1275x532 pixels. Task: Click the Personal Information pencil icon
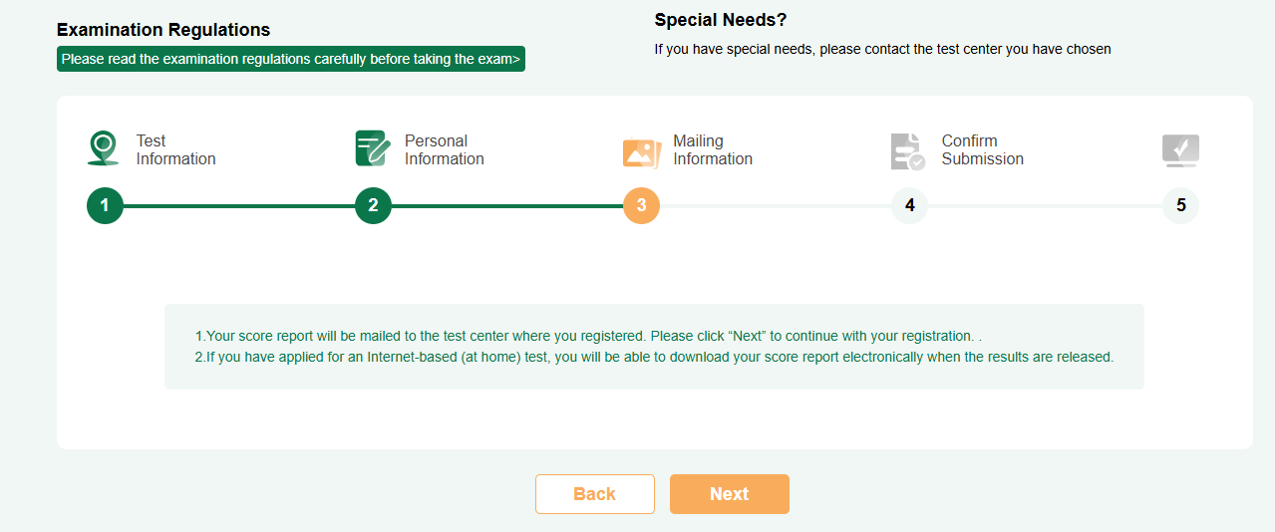[373, 148]
